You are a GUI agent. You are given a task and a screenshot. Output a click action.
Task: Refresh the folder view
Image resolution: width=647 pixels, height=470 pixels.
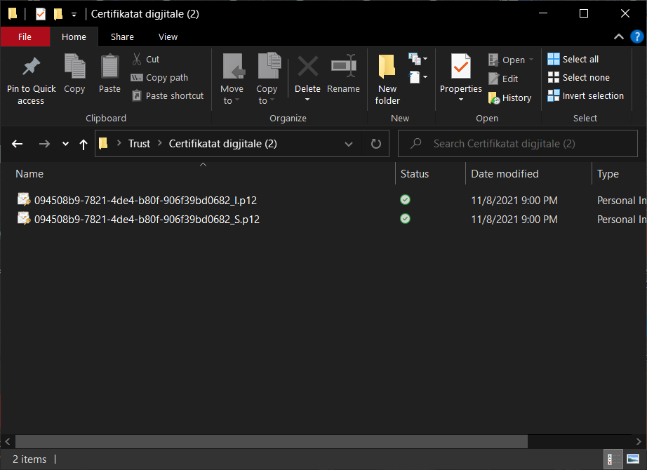tap(375, 144)
